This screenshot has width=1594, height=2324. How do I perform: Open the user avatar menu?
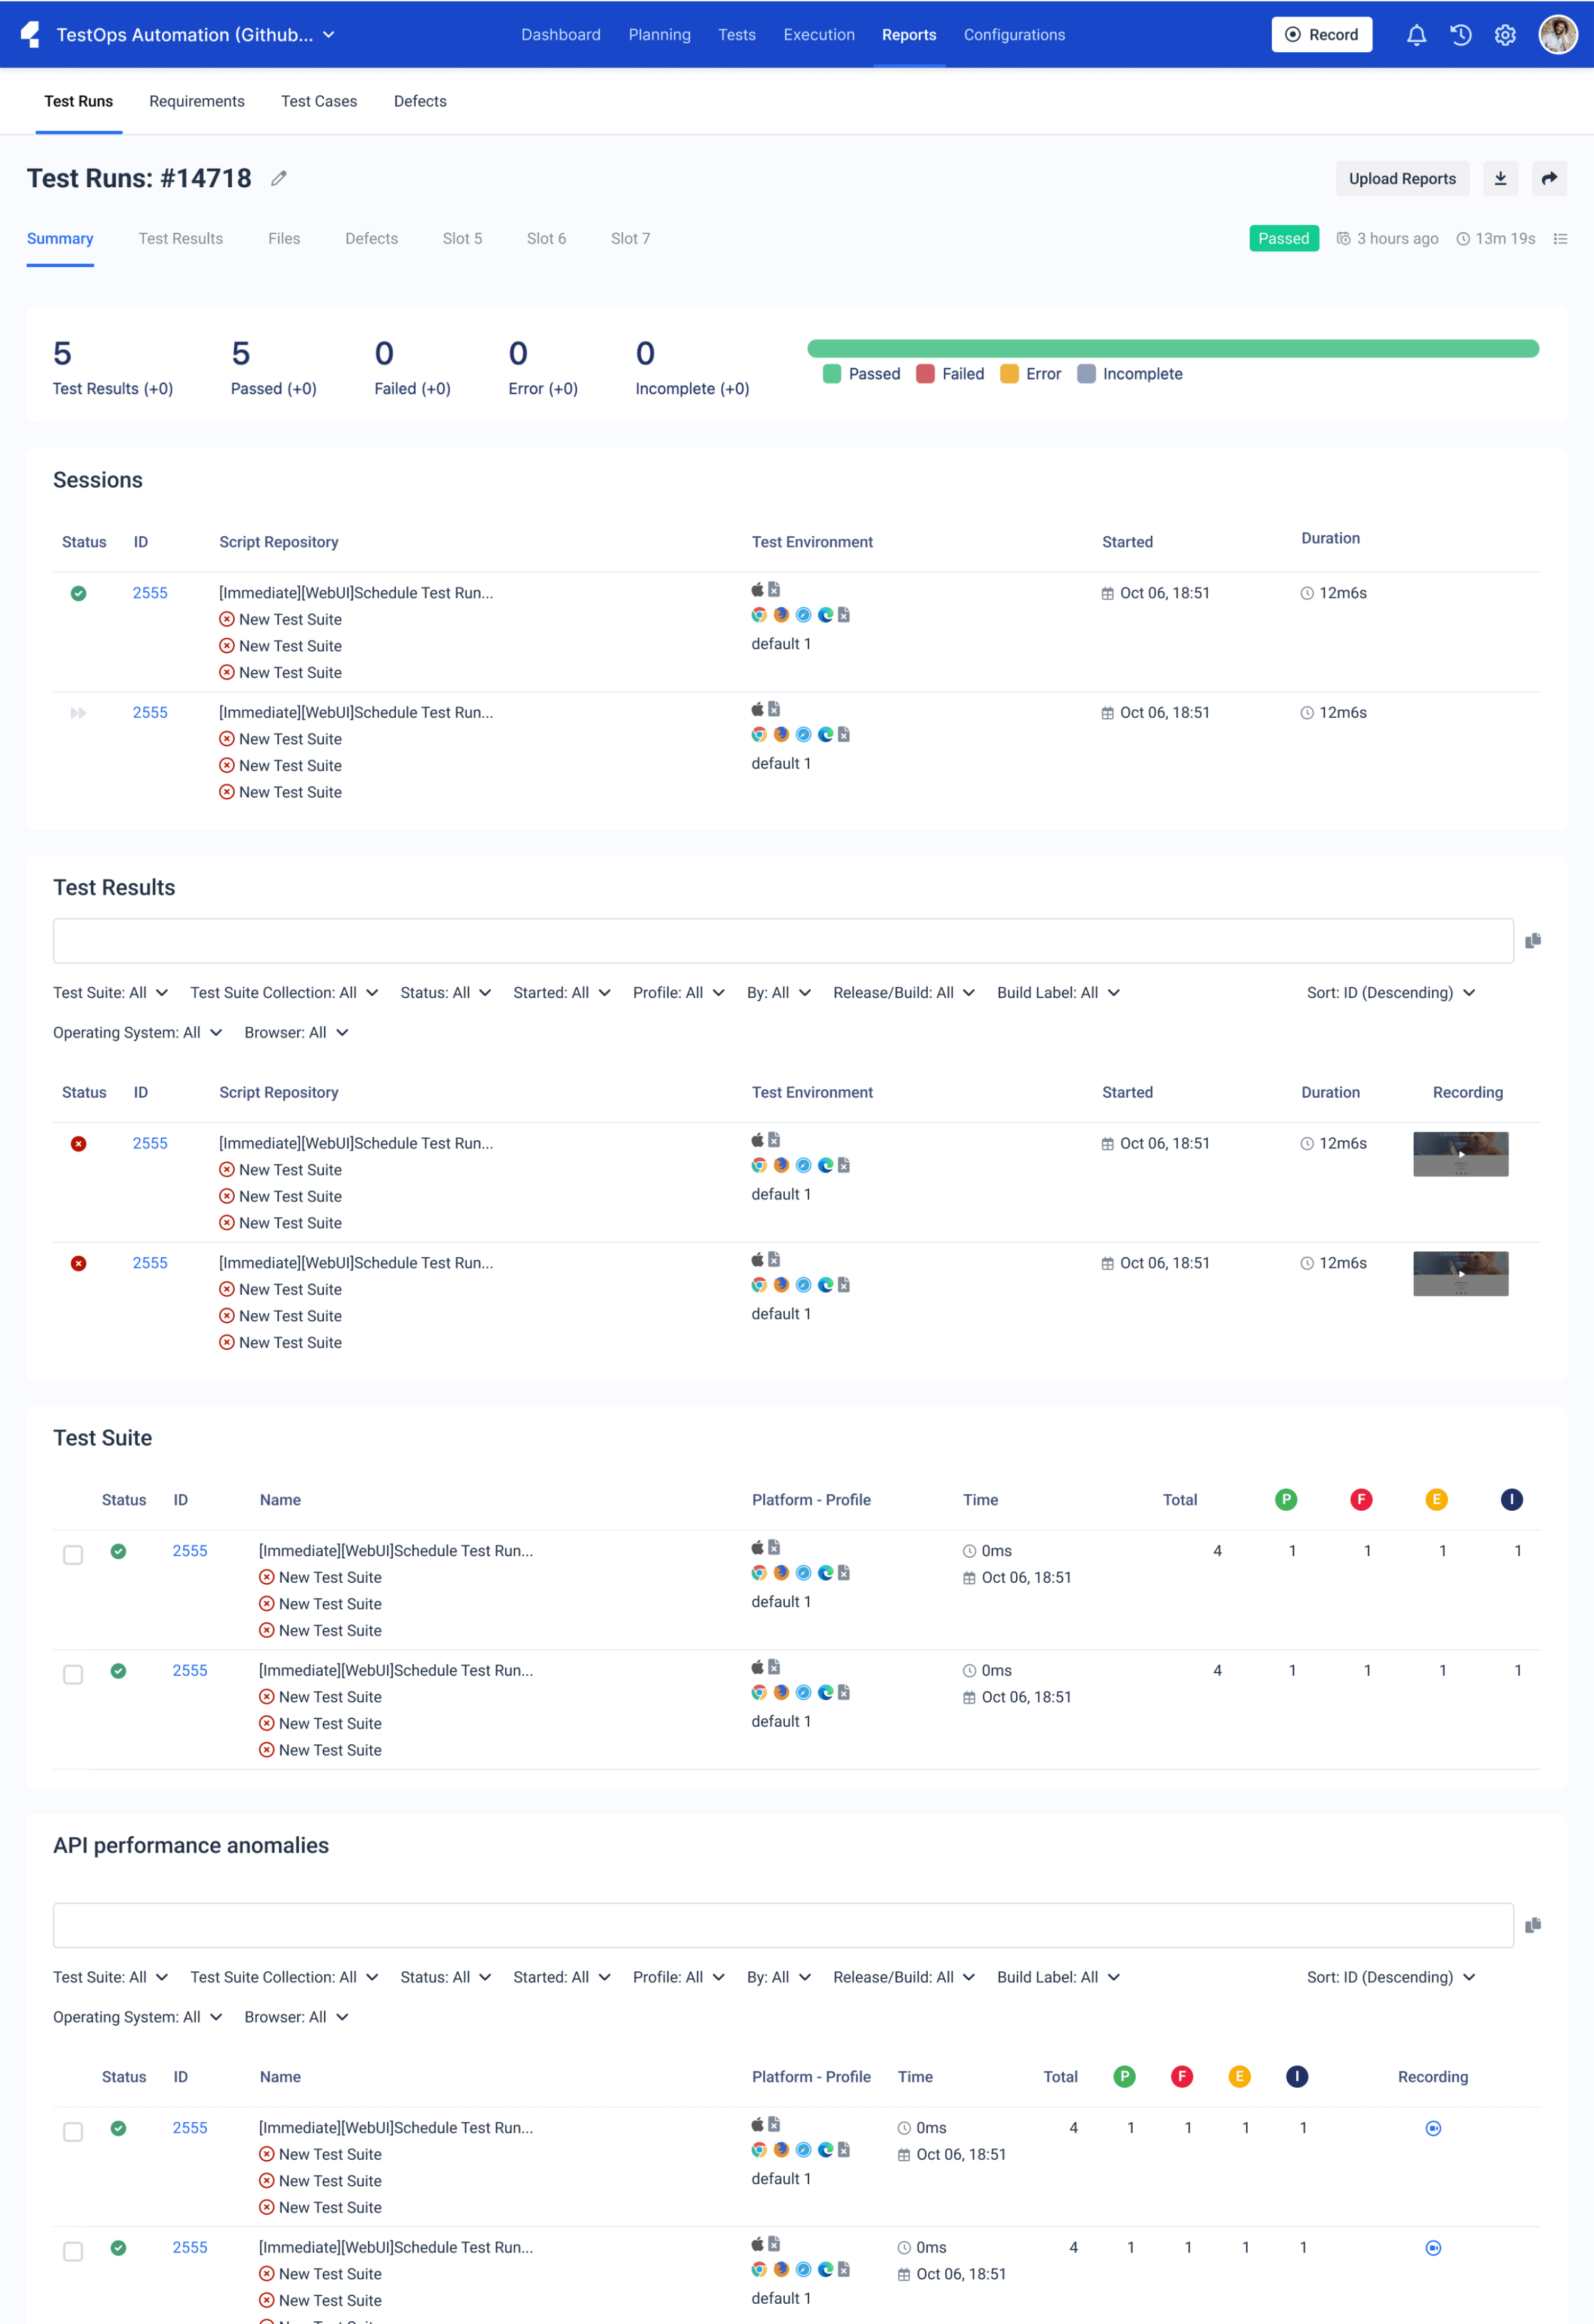(x=1558, y=35)
